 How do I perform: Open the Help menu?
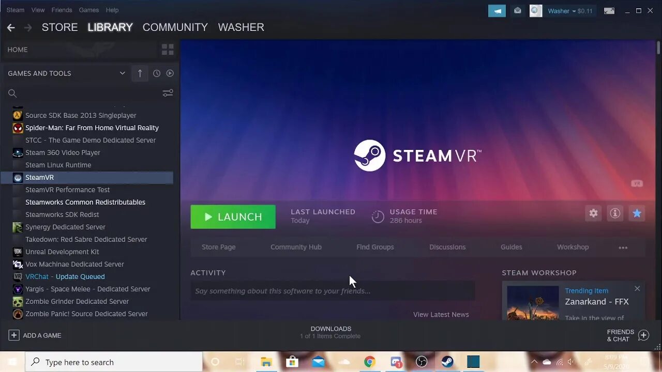coord(112,10)
